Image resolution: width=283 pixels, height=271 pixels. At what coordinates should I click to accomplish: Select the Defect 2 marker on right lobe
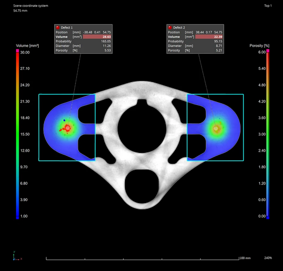pyautogui.click(x=215, y=127)
